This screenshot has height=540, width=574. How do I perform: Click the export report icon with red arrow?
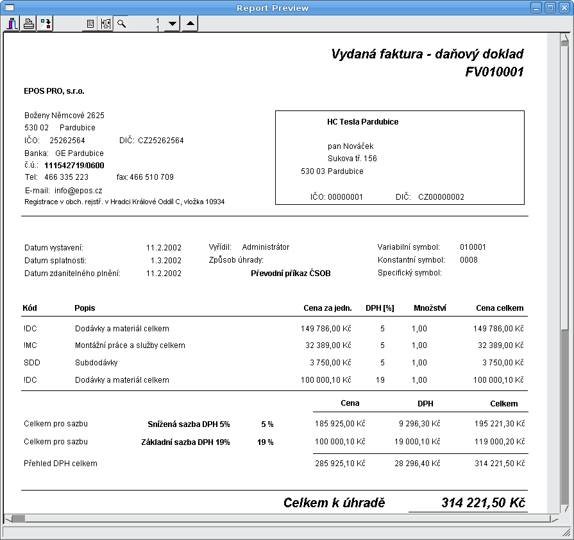[x=45, y=24]
